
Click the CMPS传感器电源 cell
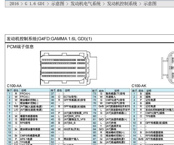pos(35,136)
